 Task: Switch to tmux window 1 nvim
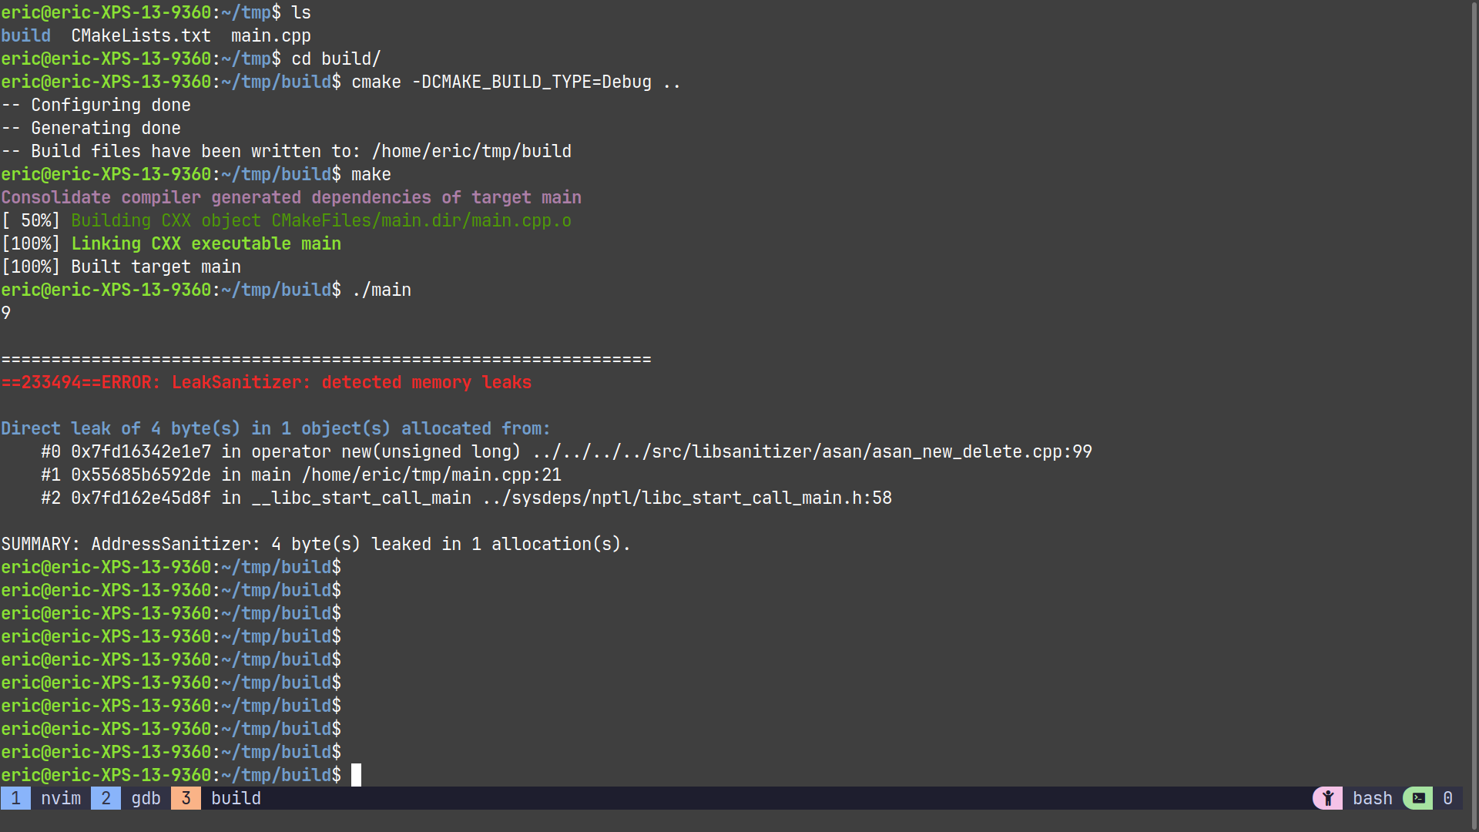pos(41,798)
